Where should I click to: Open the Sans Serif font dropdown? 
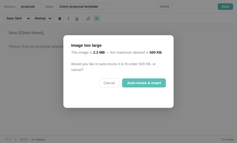17,18
